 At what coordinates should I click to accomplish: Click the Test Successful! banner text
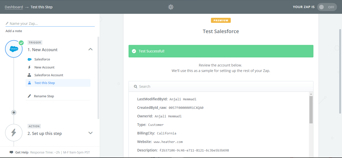[152, 51]
